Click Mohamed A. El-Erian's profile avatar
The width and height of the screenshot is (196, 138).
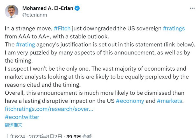tap(12, 12)
